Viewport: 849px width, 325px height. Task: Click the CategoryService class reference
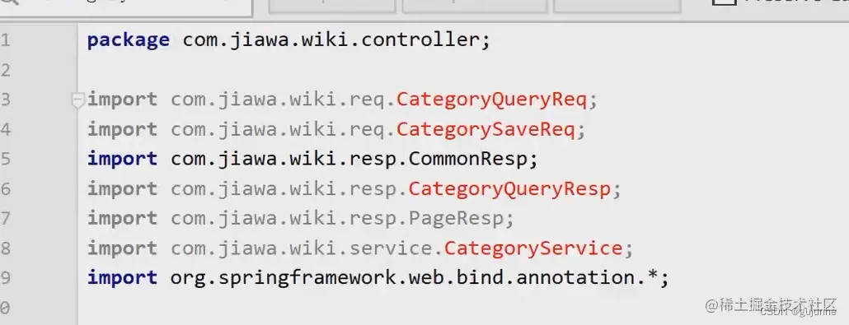click(533, 248)
